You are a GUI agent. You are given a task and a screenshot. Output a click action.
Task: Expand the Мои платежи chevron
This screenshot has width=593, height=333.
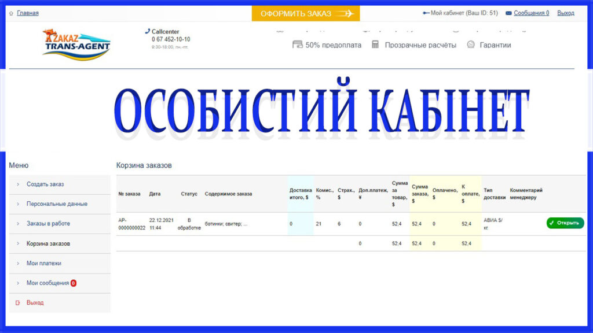click(x=17, y=264)
